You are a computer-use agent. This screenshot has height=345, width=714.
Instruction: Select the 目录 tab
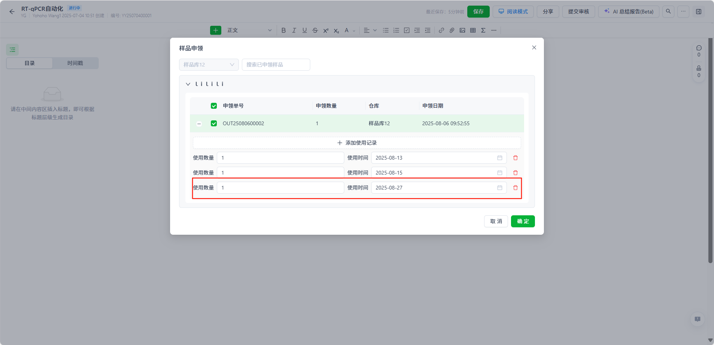30,63
